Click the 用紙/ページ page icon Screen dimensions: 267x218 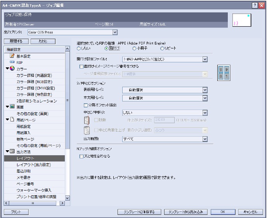coord(12,119)
